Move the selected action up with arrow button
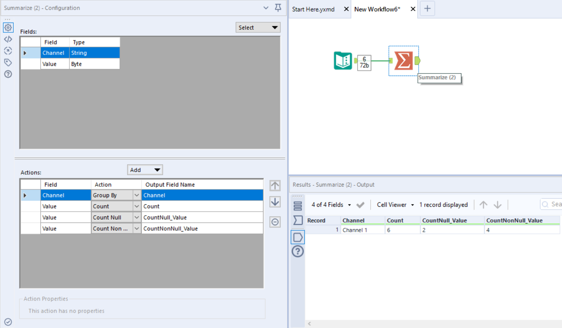 point(275,185)
